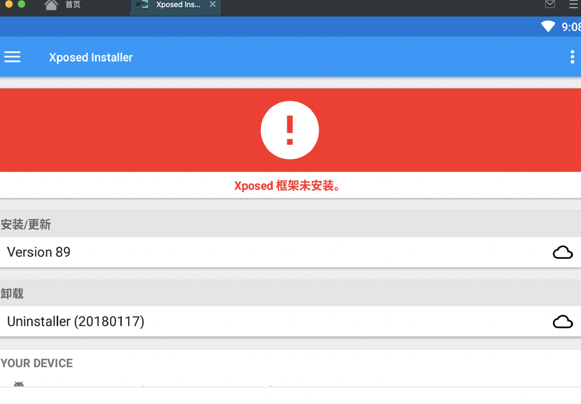Open the emulator menu icon in the top right
The height and width of the screenshot is (404, 581).
click(x=574, y=4)
